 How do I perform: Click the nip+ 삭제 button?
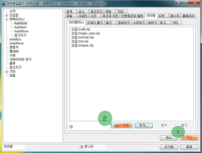[121, 125]
